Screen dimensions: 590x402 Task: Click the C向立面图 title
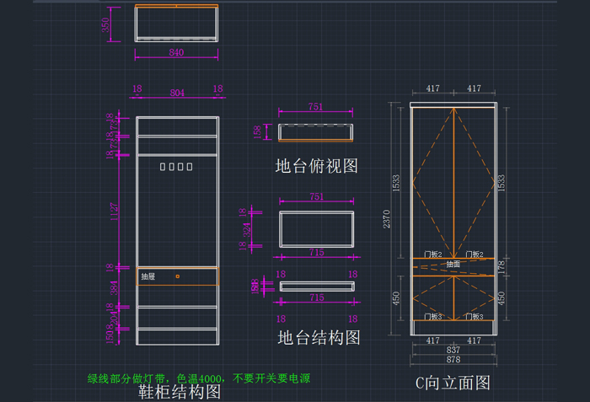pos(453,383)
